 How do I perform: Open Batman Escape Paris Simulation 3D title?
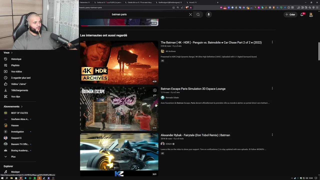pos(193,89)
